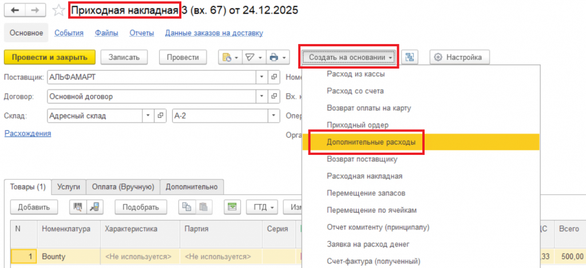Switch to the Услуги tab

tap(69, 187)
